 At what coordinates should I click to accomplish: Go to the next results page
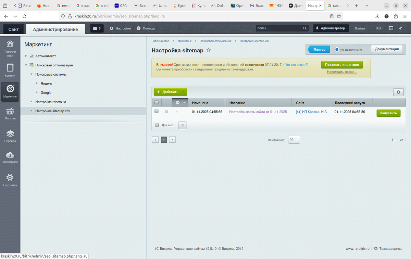click(x=172, y=140)
